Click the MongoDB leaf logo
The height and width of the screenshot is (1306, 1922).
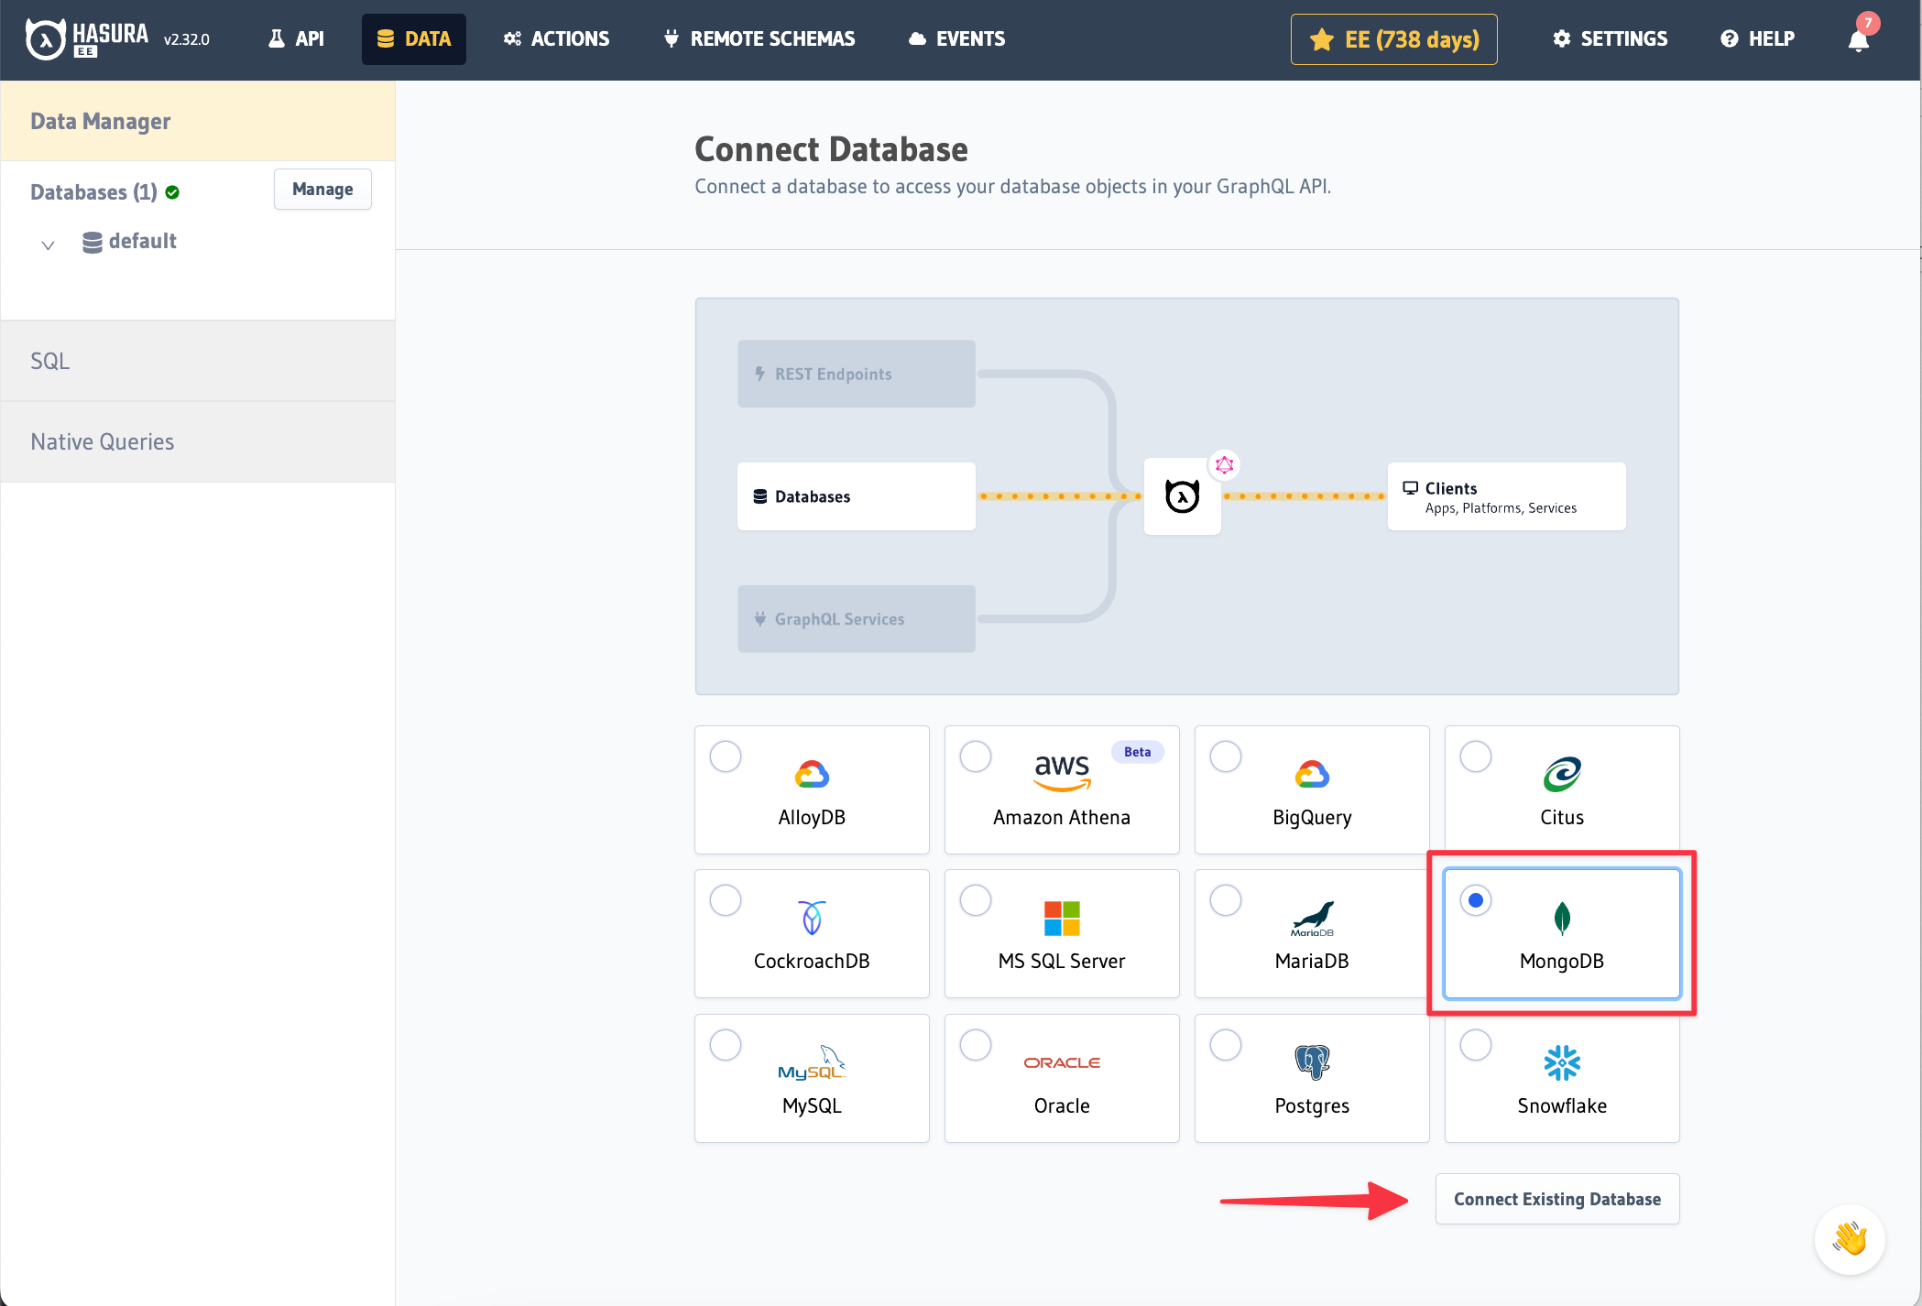[1562, 918]
